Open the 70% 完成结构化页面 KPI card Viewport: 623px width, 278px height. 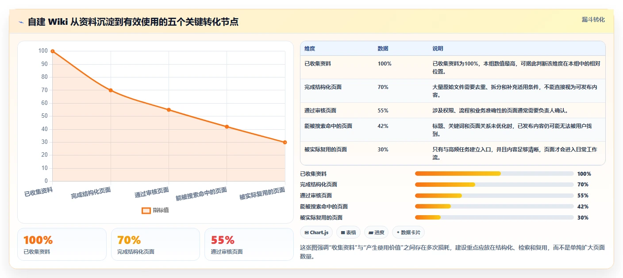coord(155,244)
